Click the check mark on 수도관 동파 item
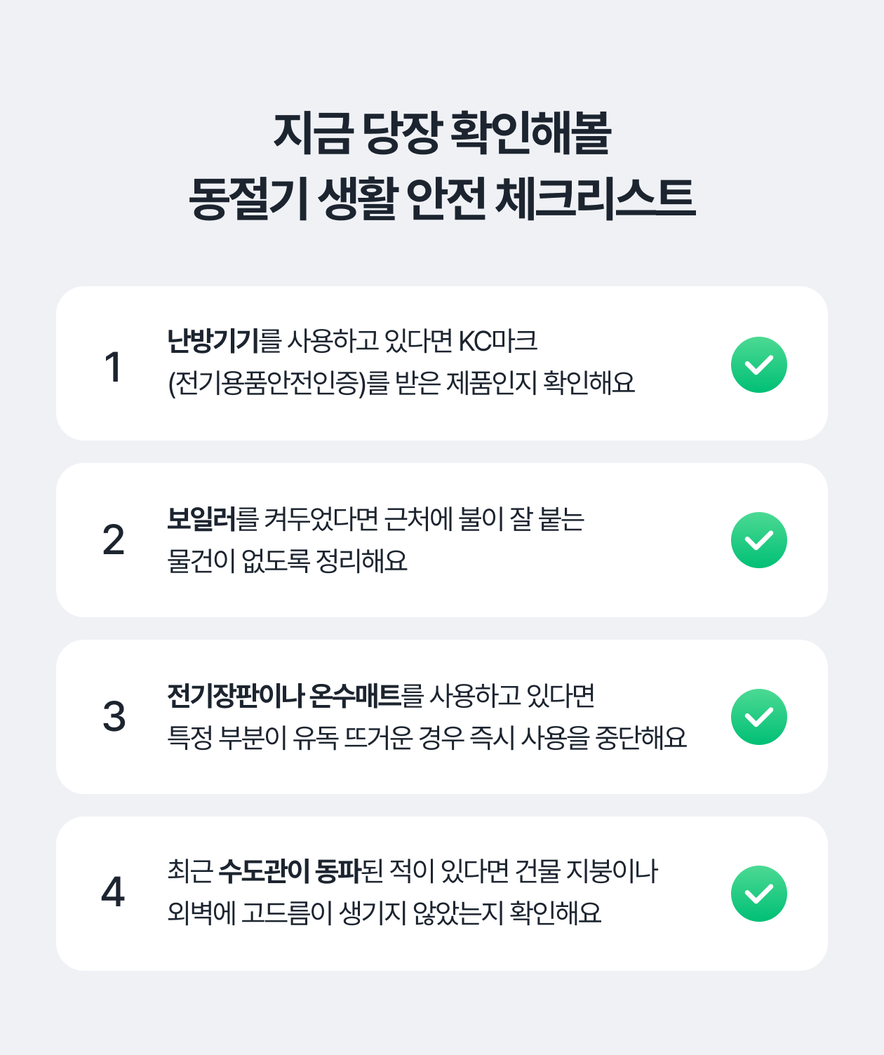Screen dimensions: 884x1055 point(758,894)
